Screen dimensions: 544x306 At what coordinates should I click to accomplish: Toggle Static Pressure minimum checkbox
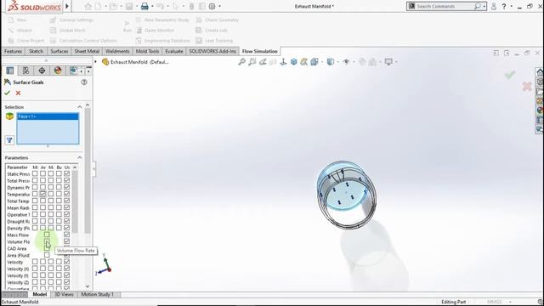[35, 173]
